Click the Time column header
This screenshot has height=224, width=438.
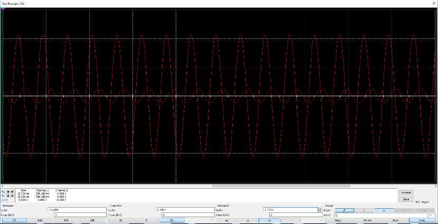pos(23,190)
